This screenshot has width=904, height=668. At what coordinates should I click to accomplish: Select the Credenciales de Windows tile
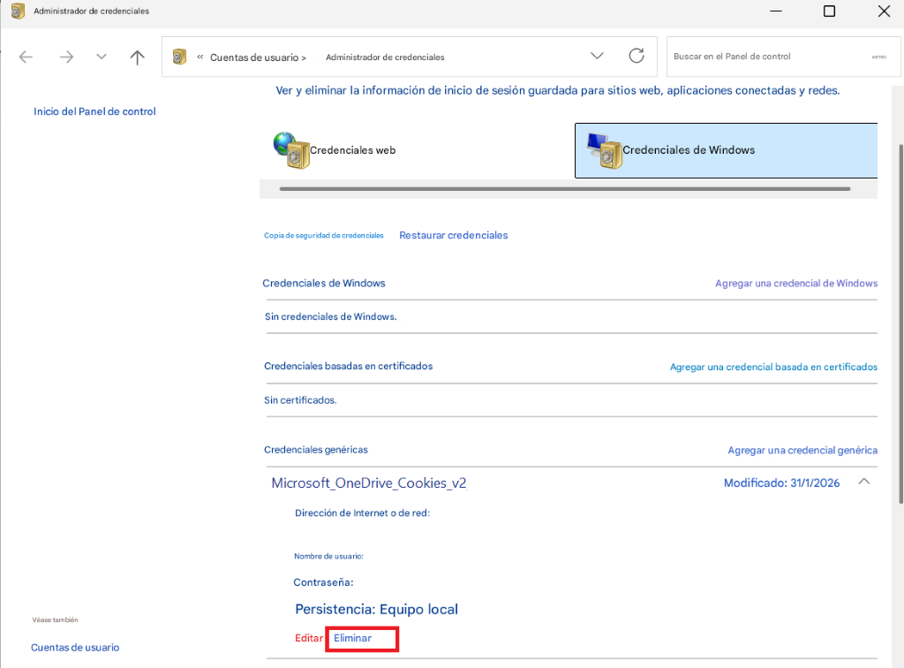pyautogui.click(x=726, y=150)
